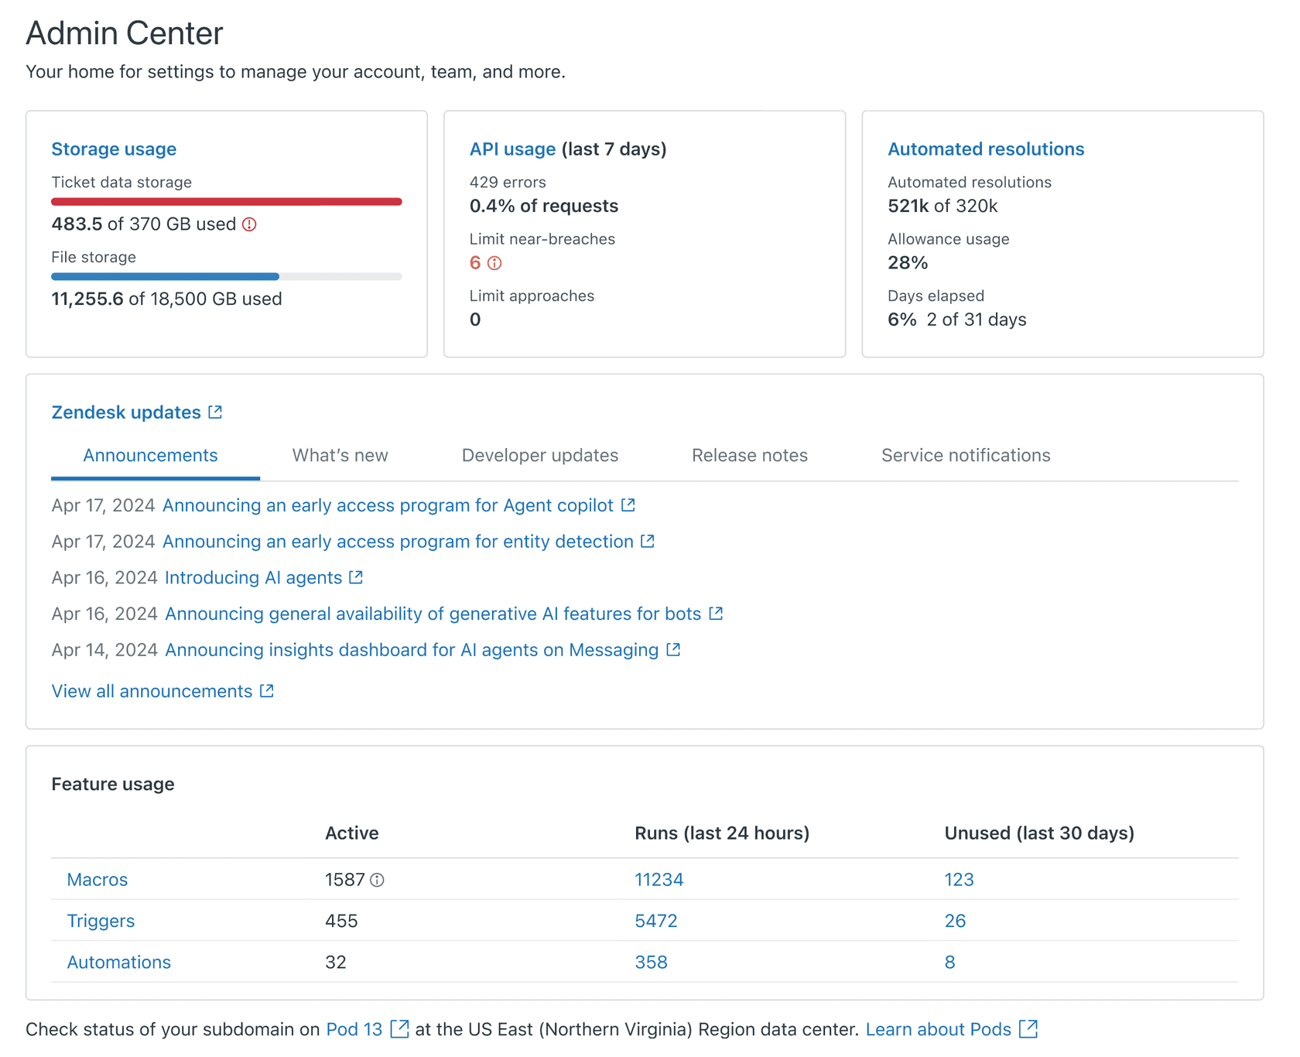Image resolution: width=1300 pixels, height=1057 pixels.
Task: Open the Automations link in feature usage
Action: [118, 962]
